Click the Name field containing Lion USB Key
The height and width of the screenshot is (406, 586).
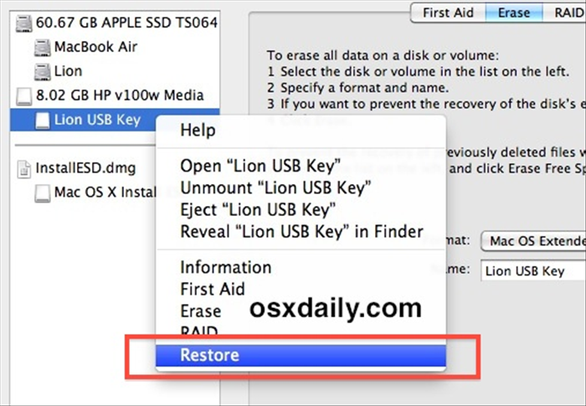534,270
